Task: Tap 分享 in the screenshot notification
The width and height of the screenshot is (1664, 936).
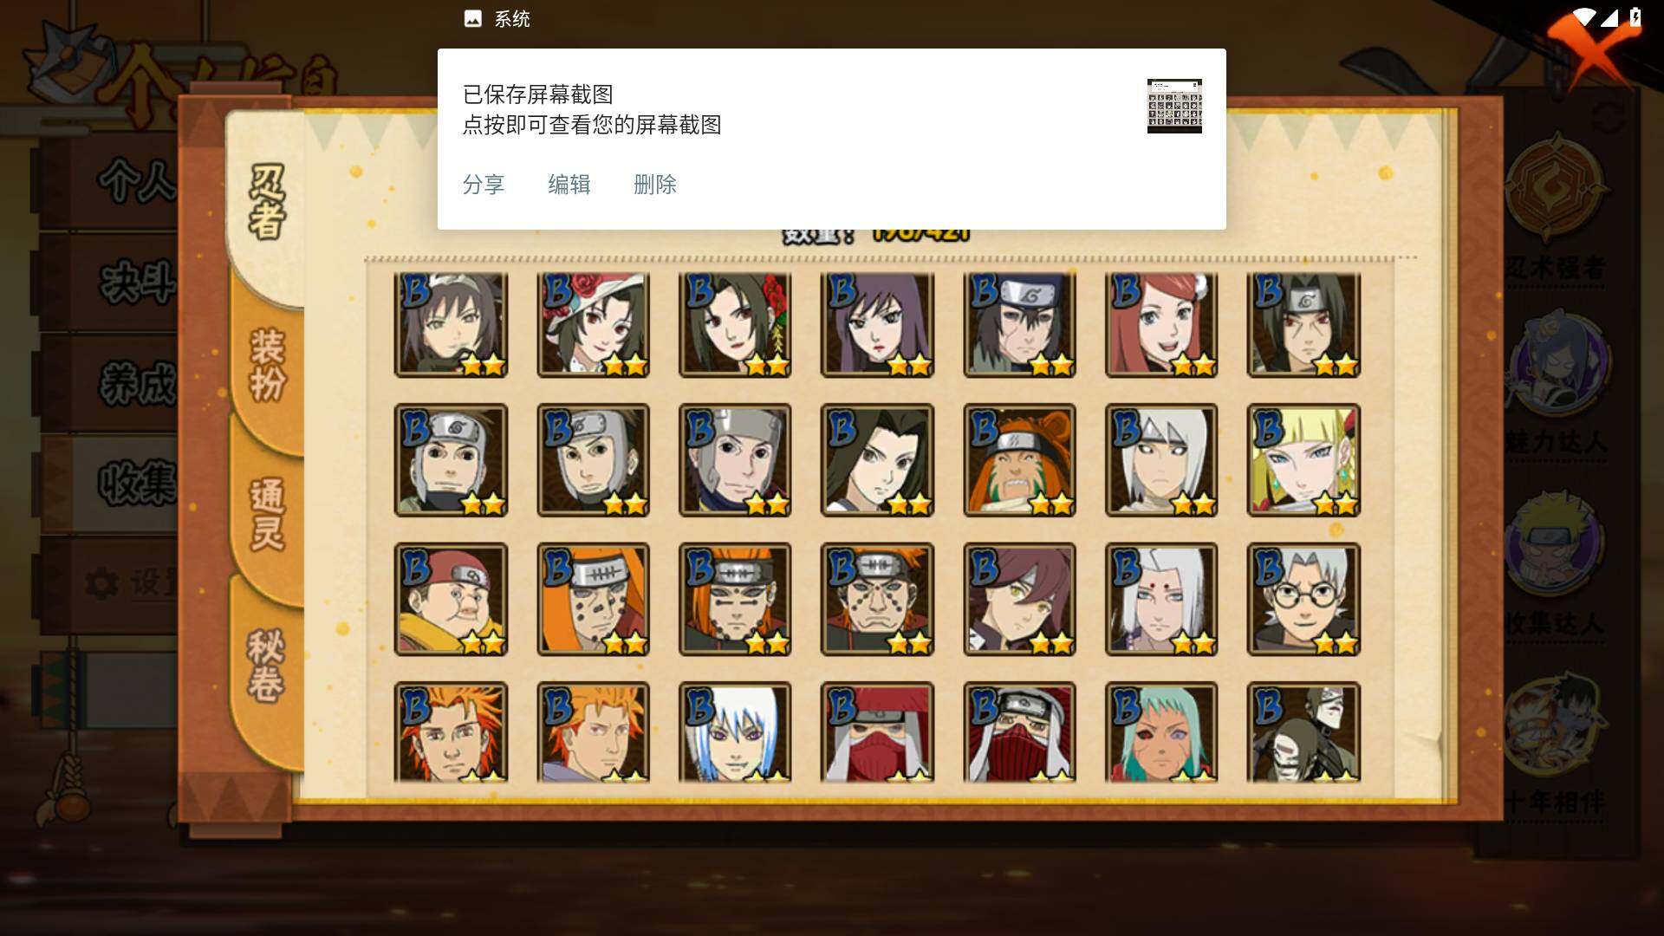Action: pos(483,185)
